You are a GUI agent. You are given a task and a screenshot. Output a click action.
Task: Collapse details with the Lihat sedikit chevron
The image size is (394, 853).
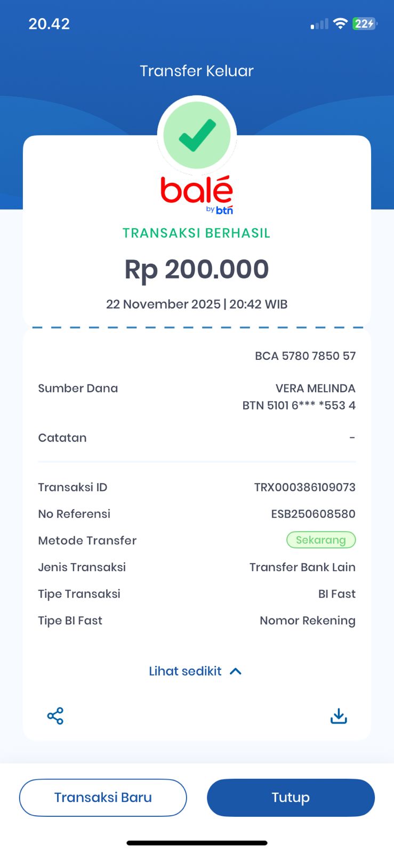tap(236, 671)
